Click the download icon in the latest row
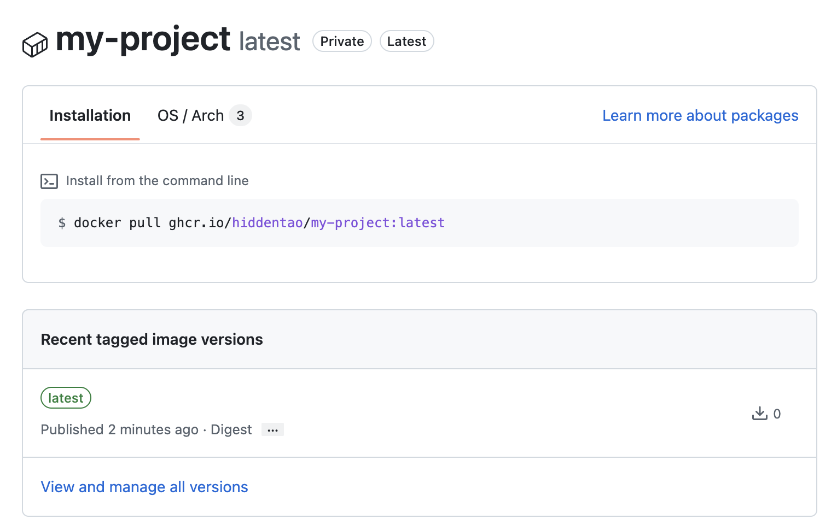 (759, 414)
